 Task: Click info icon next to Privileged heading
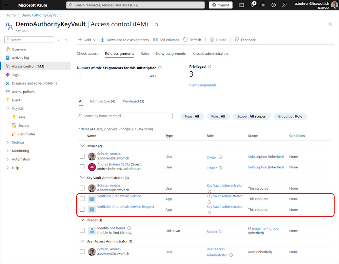point(209,67)
